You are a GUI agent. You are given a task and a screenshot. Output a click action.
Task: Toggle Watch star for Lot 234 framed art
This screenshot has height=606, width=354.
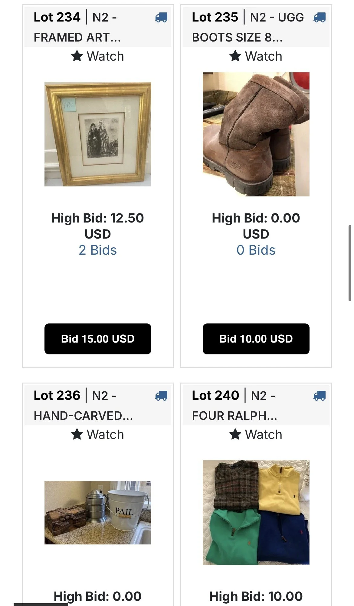click(x=97, y=56)
